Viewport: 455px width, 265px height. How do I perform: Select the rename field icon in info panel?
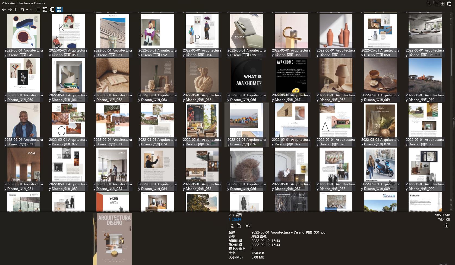tap(247, 226)
